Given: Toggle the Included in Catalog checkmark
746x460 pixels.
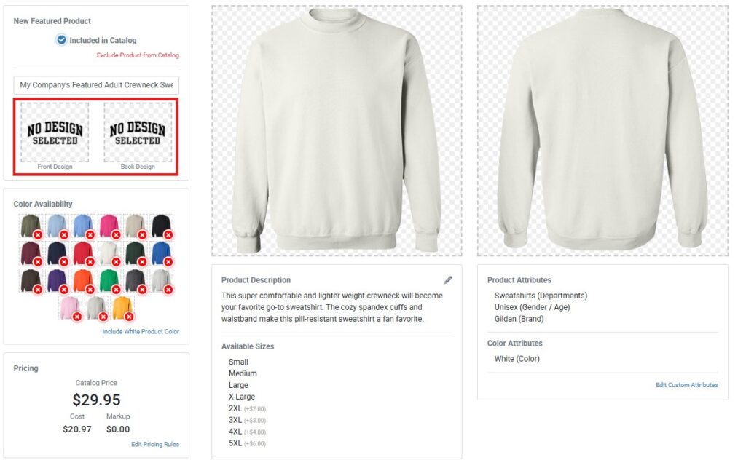Looking at the screenshot, I should [x=61, y=40].
